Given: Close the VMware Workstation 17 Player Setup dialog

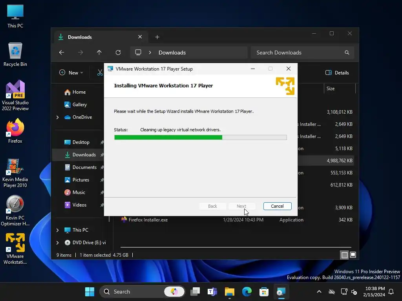Looking at the screenshot, I should 289,69.
